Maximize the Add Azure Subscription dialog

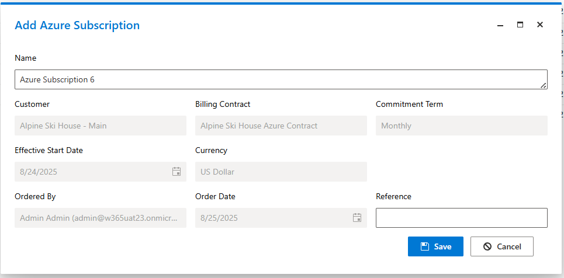coord(520,25)
